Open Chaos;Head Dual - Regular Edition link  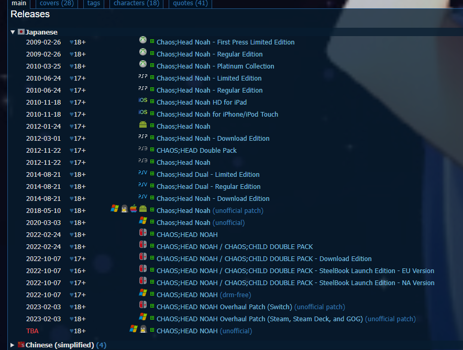[208, 187]
